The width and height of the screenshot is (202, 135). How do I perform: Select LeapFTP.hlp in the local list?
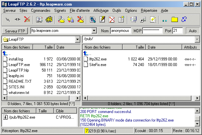coord(19,70)
